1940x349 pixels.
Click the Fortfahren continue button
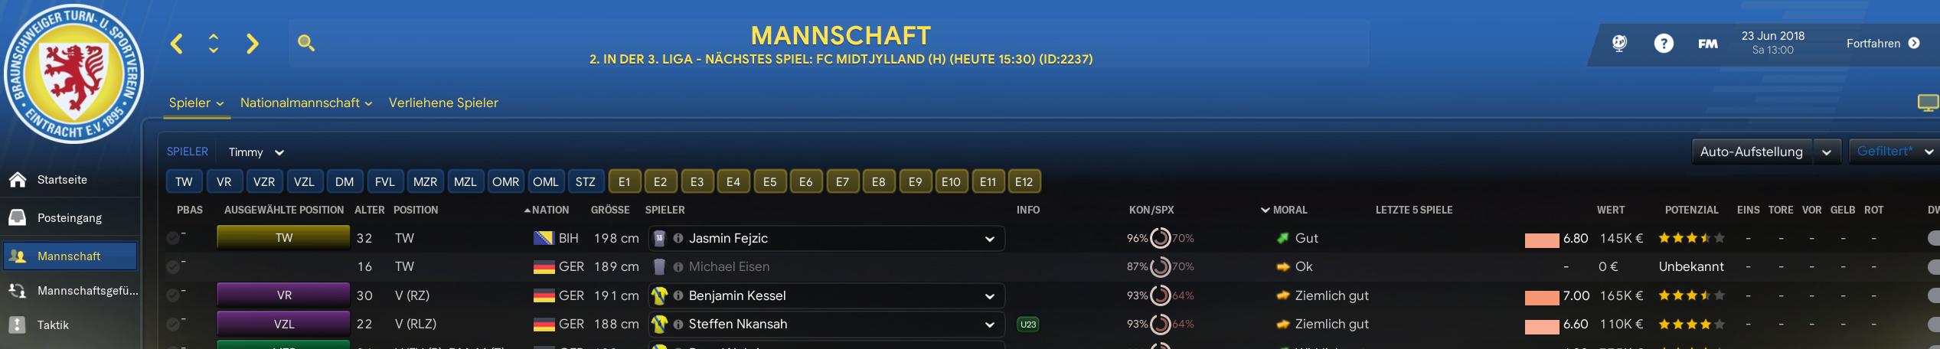point(1883,44)
